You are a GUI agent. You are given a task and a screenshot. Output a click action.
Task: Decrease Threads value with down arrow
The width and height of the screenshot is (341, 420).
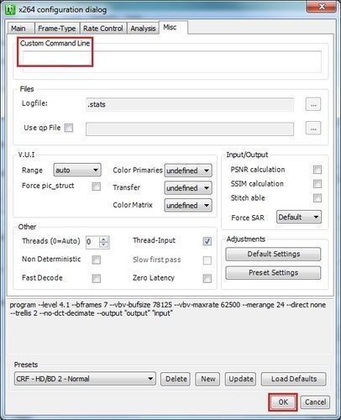104,245
